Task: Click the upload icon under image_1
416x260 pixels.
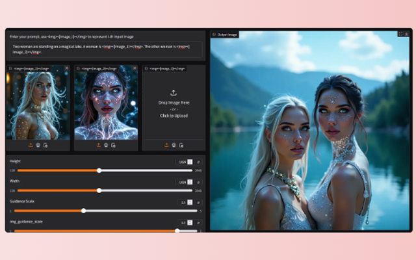Action: 31,145
